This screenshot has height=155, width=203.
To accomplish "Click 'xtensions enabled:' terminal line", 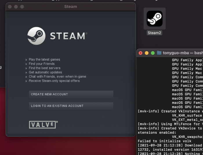I will pyautogui.click(x=157, y=132).
